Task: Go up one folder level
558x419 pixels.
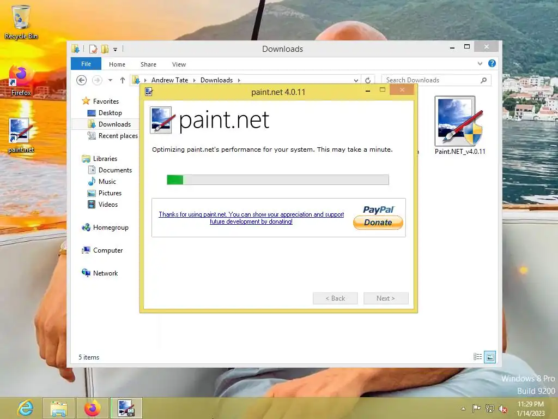Action: pyautogui.click(x=123, y=80)
